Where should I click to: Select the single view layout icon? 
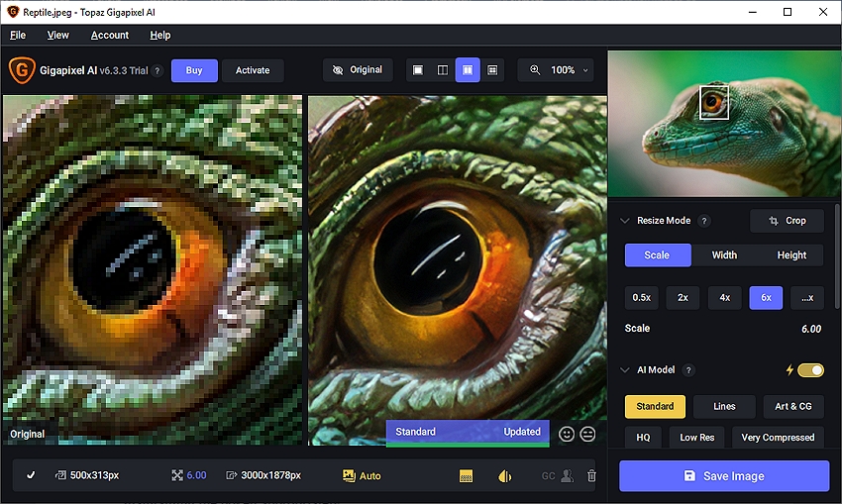pyautogui.click(x=417, y=70)
